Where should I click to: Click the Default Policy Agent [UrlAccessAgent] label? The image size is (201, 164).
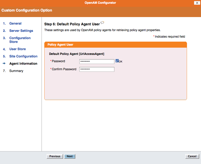pyautogui.click(x=77, y=54)
